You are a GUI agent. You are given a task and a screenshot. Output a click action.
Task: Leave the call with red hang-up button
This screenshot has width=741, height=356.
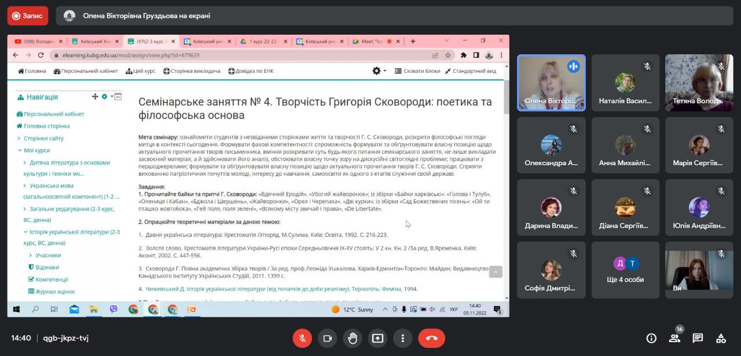point(431,338)
